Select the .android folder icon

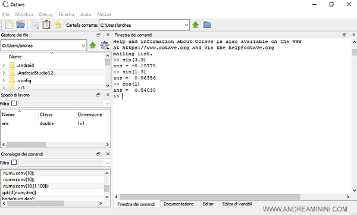coord(12,65)
